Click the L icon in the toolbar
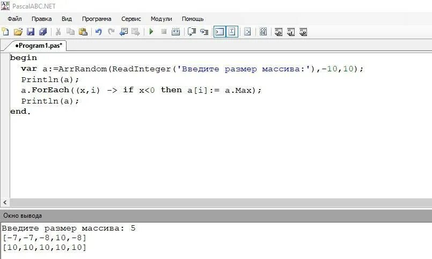This screenshot has width=432, height=259. (291, 32)
